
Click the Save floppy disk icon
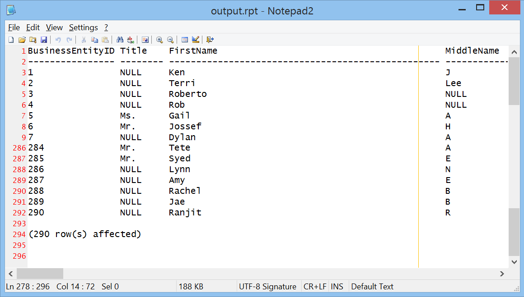(x=44, y=40)
